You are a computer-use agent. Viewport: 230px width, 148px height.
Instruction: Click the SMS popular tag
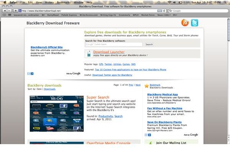(x=133, y=64)
